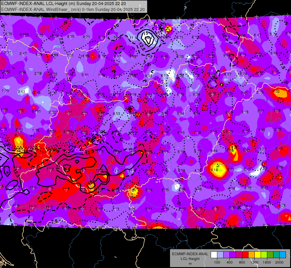Select the red legend swatch
This screenshot has width=291, height=268.
245,255
